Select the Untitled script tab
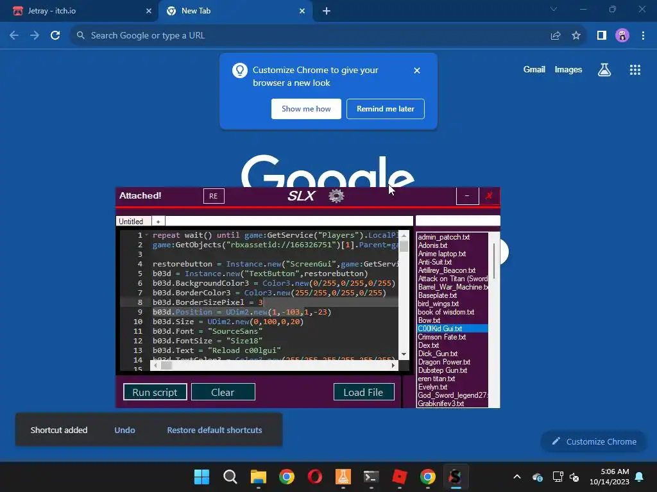Image resolution: width=657 pixels, height=492 pixels. click(133, 221)
